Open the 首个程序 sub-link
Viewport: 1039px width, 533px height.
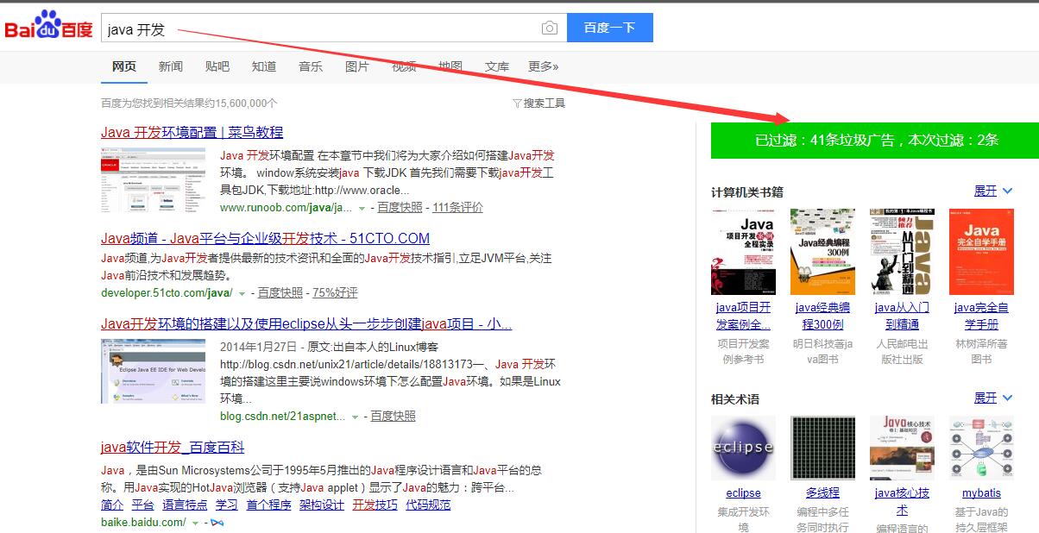(x=268, y=505)
